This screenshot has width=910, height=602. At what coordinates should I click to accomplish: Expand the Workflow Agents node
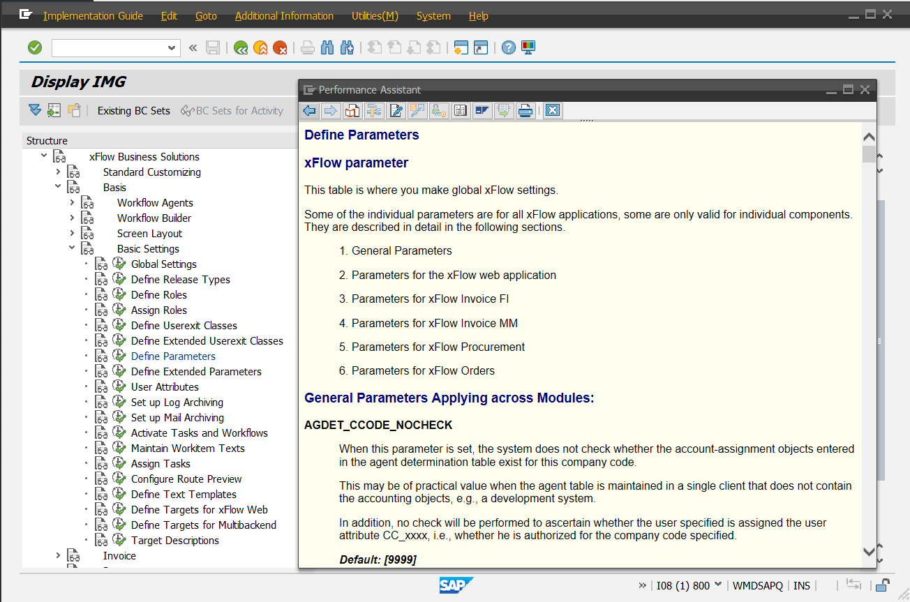72,202
